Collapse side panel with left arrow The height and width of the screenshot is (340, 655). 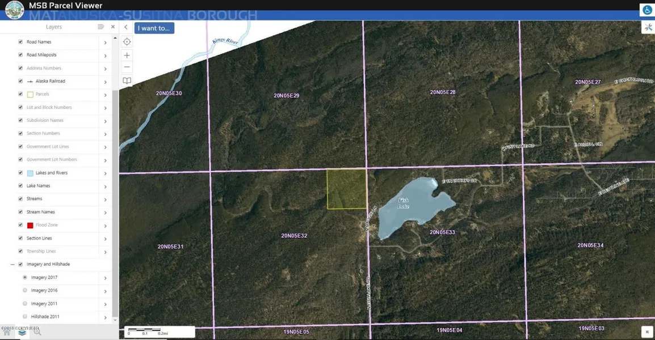(x=126, y=27)
